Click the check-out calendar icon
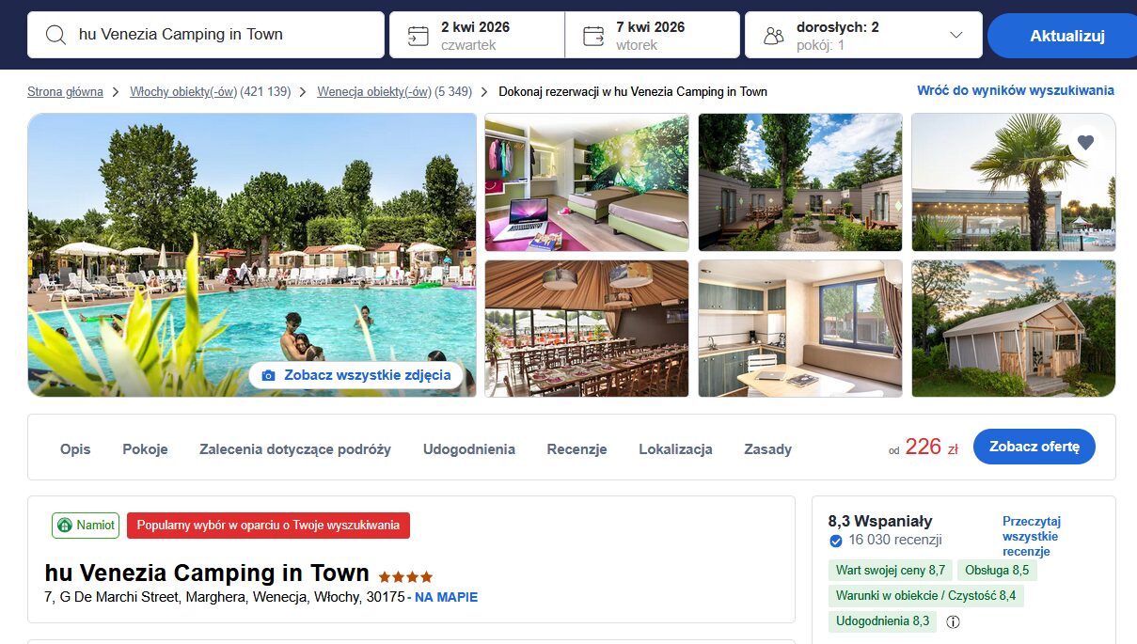 593,36
